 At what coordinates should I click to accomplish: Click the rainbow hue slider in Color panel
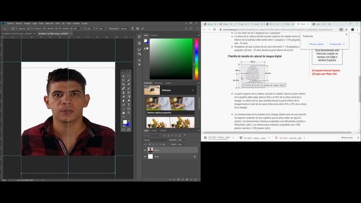click(196, 59)
